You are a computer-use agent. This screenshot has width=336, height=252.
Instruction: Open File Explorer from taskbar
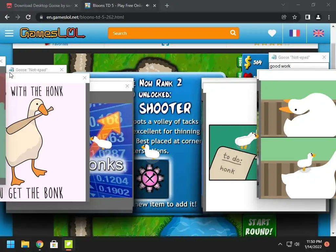coord(25,244)
